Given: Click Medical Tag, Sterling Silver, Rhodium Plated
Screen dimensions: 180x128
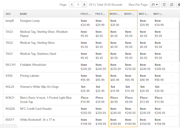Looking at the screenshot, I should 44,34.
